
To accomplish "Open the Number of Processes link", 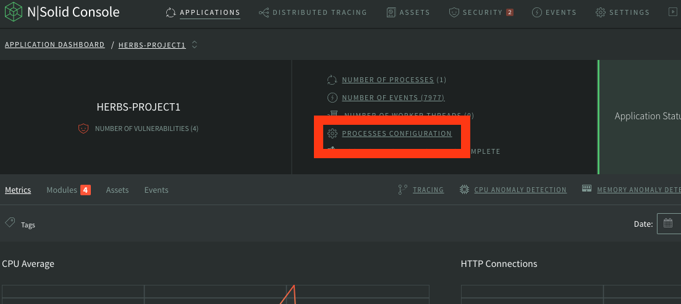I will (387, 80).
